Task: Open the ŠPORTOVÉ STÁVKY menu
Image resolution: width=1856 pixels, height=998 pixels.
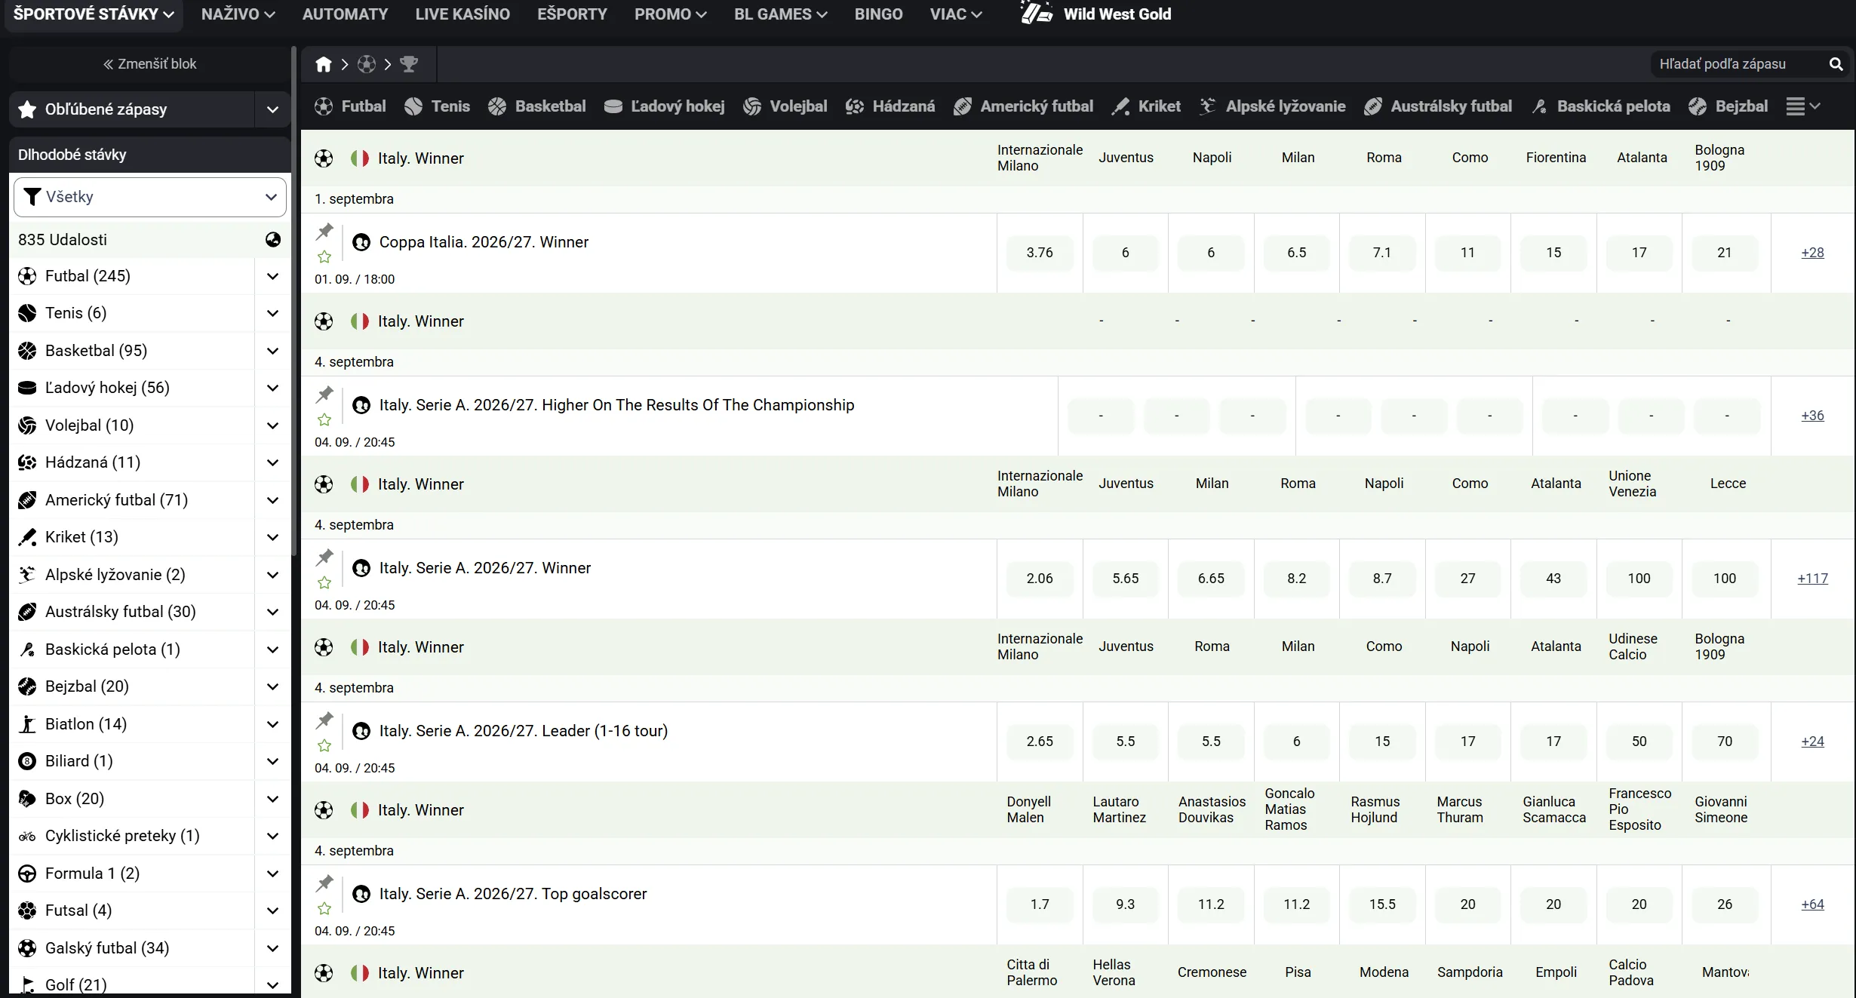Action: [x=94, y=14]
